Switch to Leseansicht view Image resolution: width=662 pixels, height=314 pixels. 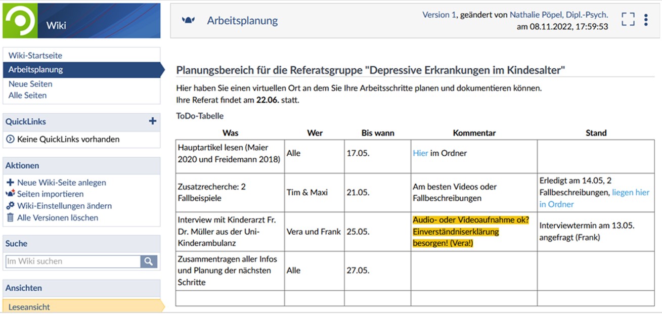coord(29,307)
